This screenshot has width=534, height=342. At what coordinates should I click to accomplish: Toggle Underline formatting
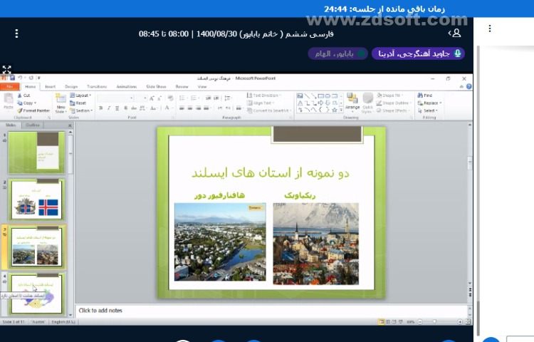pyautogui.click(x=117, y=108)
